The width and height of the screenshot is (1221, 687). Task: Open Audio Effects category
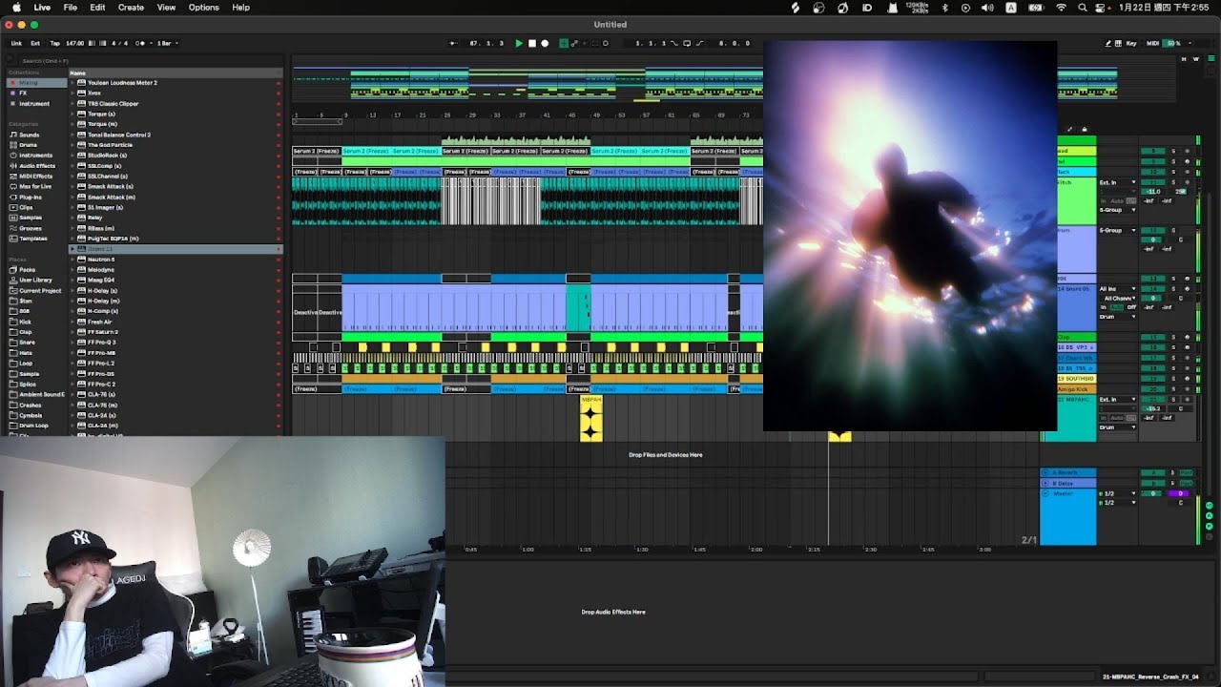pyautogui.click(x=37, y=166)
